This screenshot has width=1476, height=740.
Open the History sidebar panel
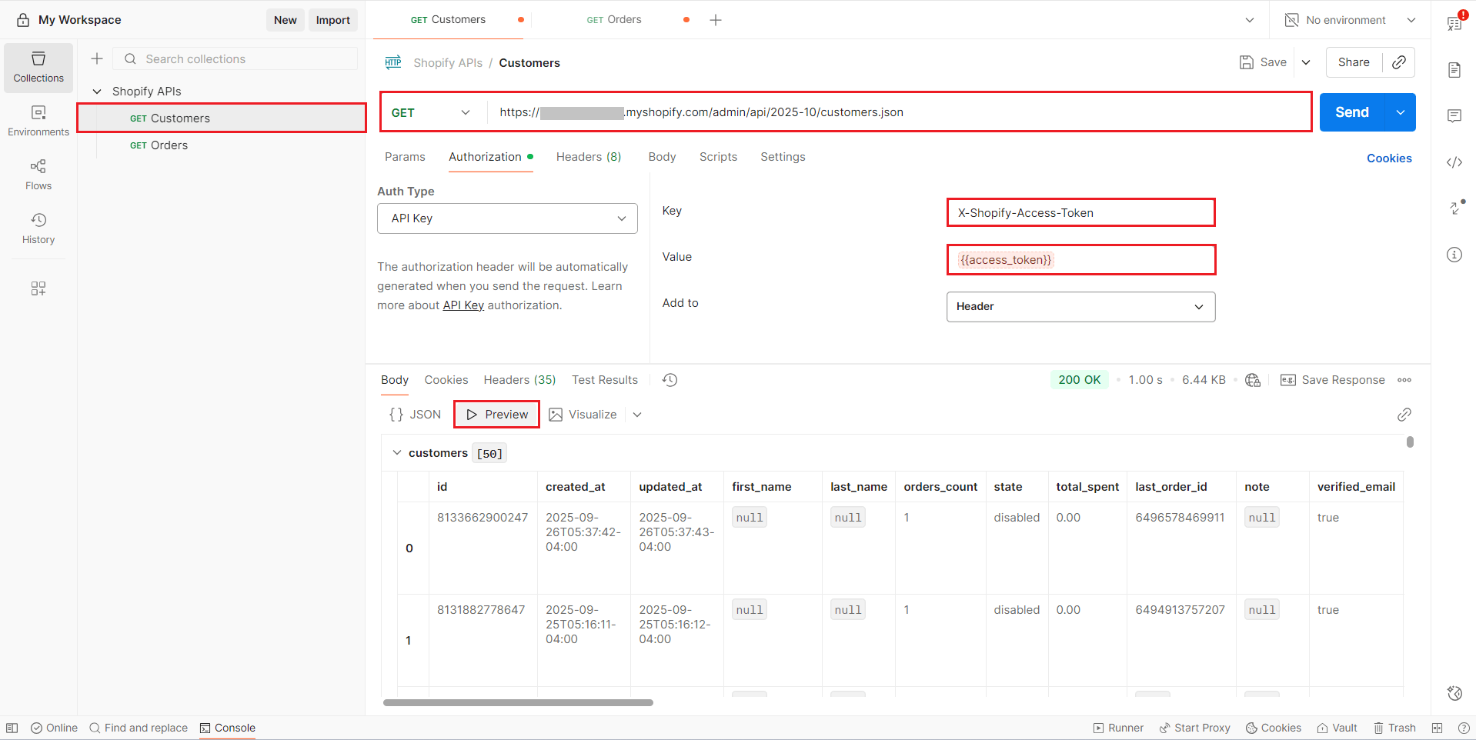tap(38, 228)
